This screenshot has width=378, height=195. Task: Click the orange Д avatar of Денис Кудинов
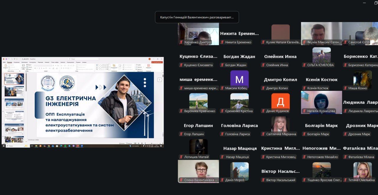click(281, 102)
